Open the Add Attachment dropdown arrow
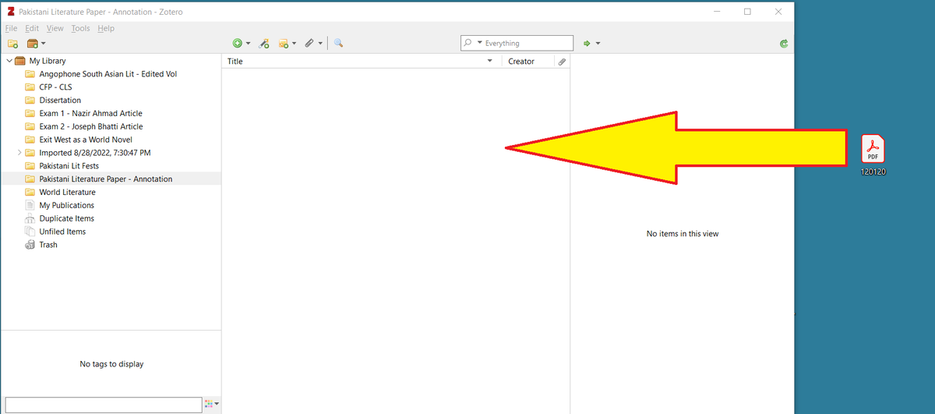This screenshot has height=414, width=935. [320, 44]
